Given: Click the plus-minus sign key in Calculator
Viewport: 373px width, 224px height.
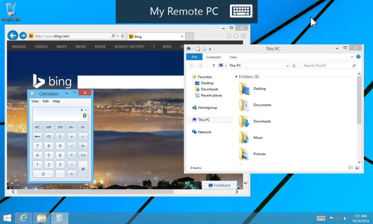Looking at the screenshot, I should coord(72,136).
